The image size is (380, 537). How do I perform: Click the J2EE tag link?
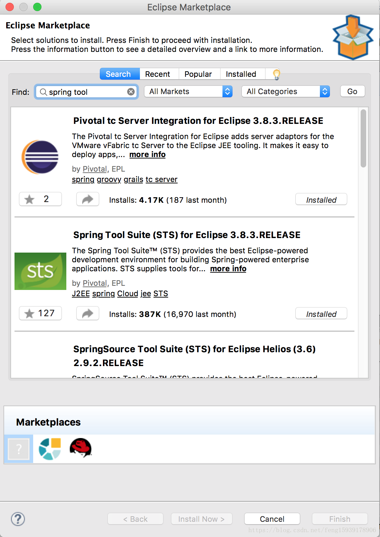(81, 294)
